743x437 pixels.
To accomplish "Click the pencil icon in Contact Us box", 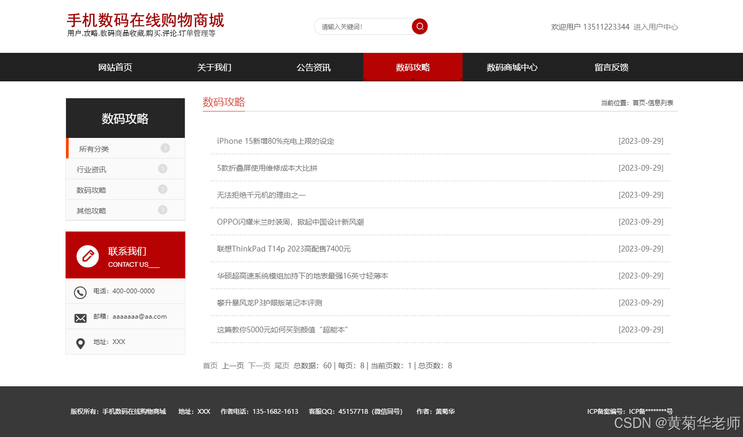I will coord(88,256).
